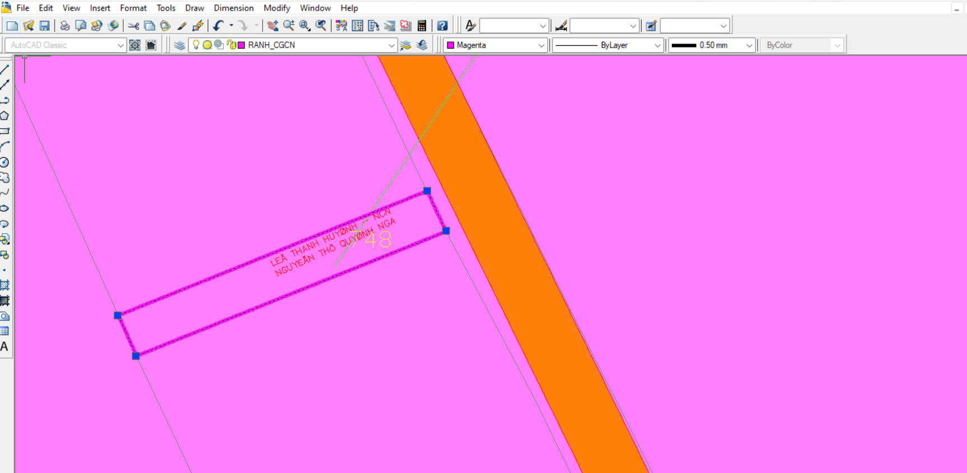The height and width of the screenshot is (473, 967).
Task: Click the Paste icon
Action: point(165,26)
